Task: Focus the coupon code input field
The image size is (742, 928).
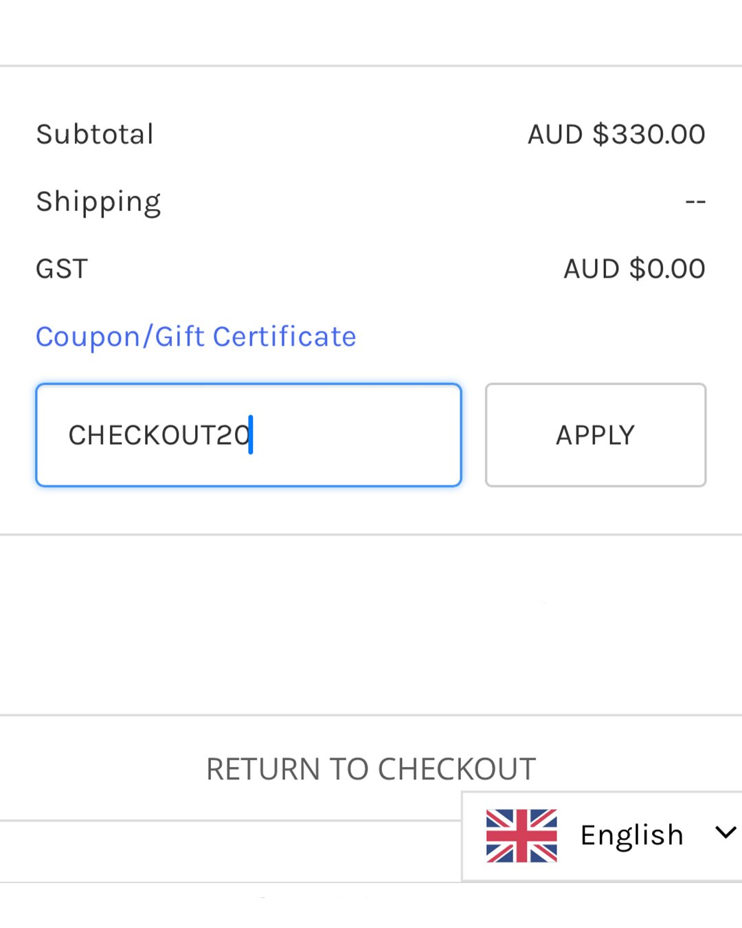Action: (249, 435)
